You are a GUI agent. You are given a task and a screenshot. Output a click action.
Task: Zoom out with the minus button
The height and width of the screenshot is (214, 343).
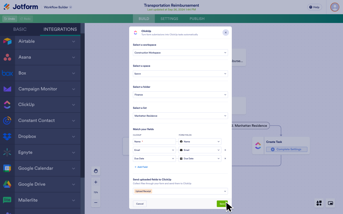coord(96,202)
